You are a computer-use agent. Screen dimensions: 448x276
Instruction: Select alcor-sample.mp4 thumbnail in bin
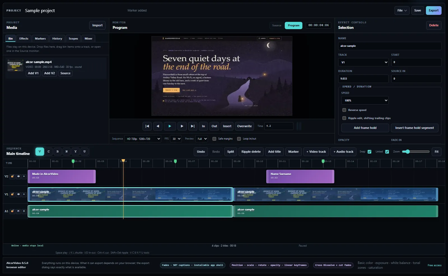tap(15, 66)
